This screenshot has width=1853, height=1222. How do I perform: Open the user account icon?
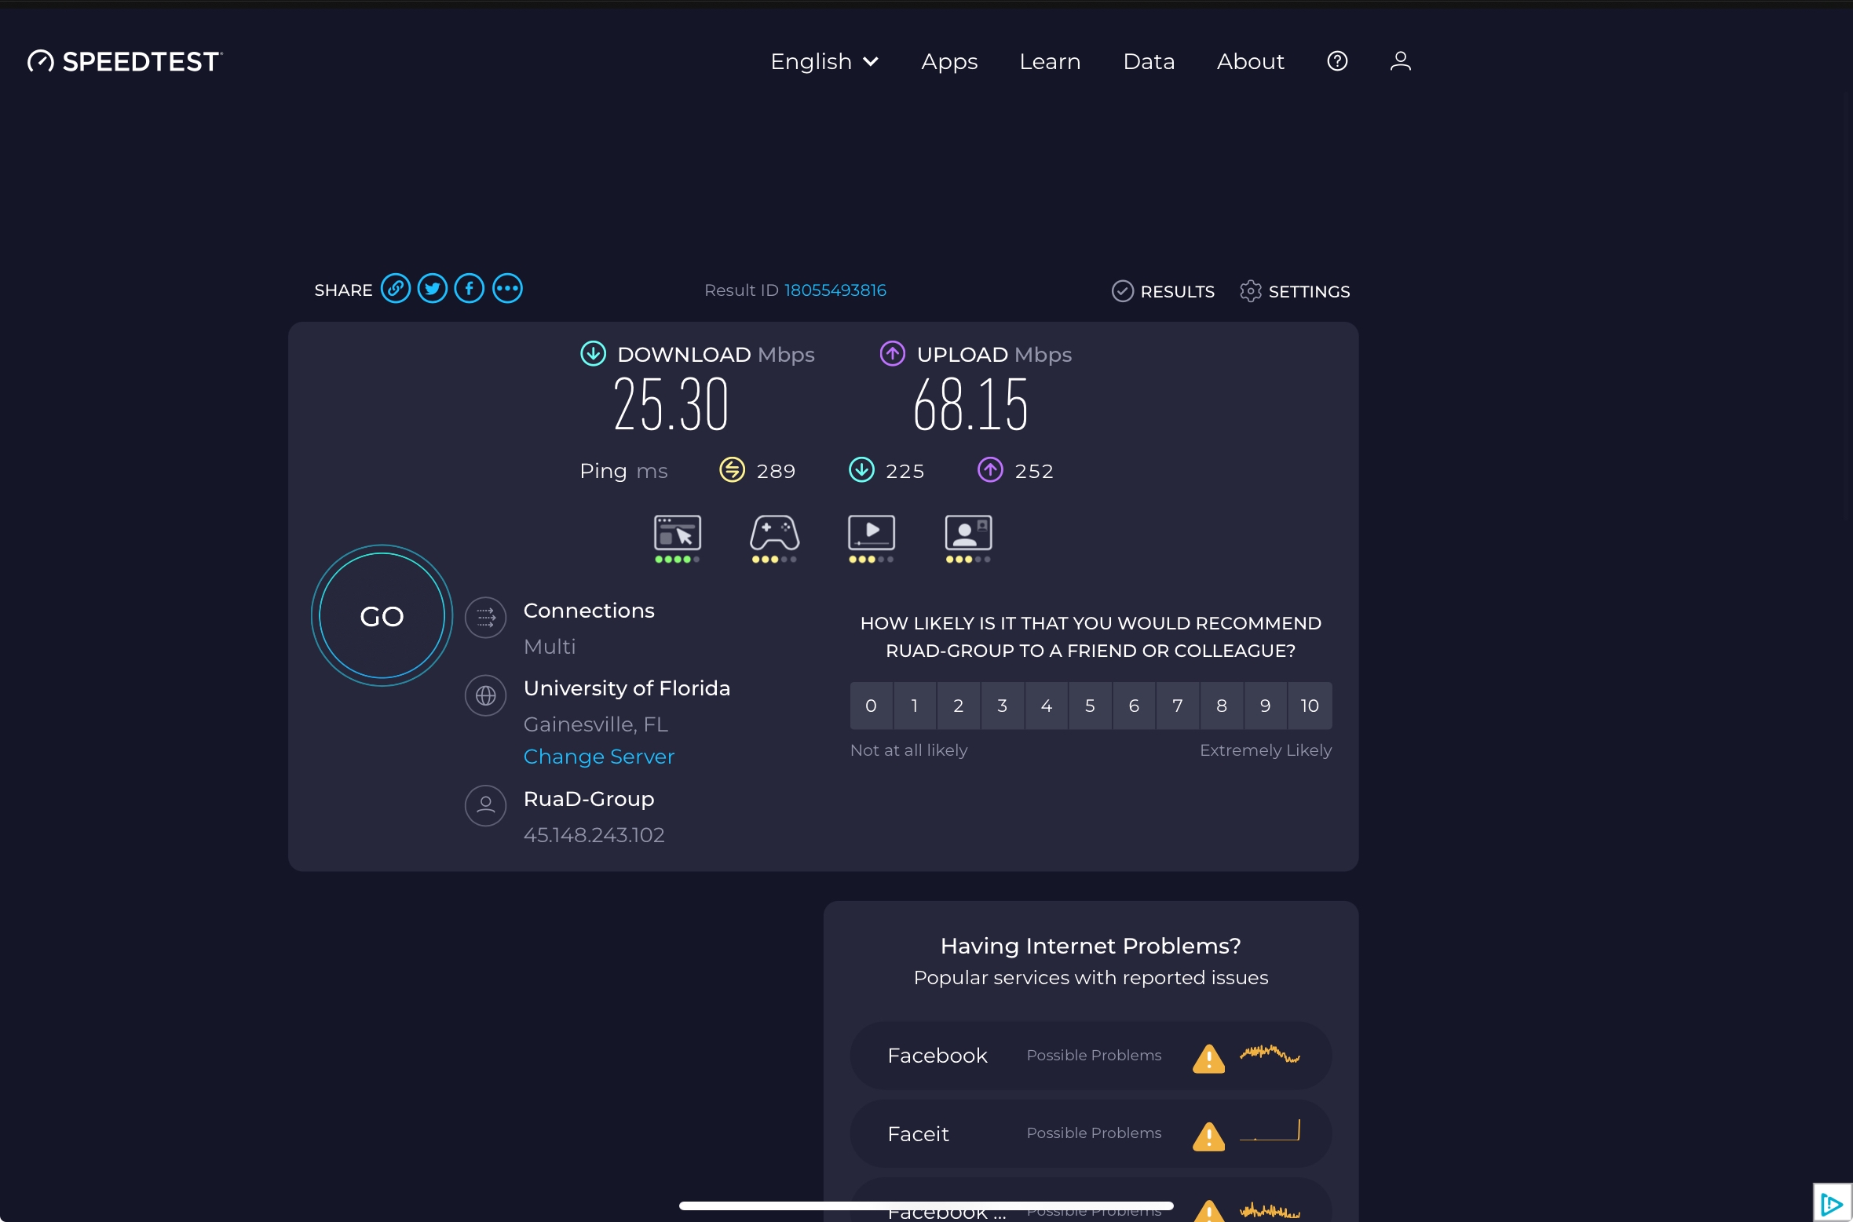pos(1400,61)
